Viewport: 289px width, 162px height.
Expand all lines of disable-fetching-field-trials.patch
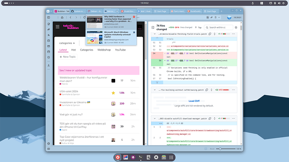point(214,34)
